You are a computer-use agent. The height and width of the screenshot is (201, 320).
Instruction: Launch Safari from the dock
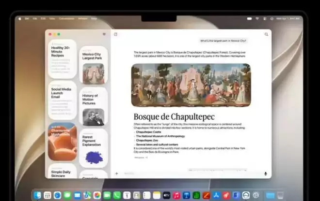[57, 196]
